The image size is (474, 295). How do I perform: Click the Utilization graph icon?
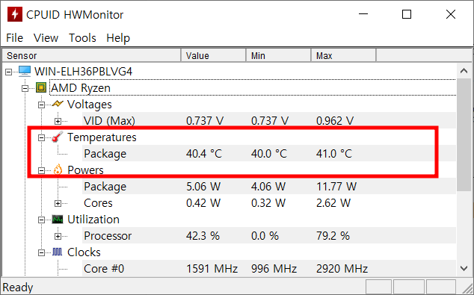(x=58, y=220)
